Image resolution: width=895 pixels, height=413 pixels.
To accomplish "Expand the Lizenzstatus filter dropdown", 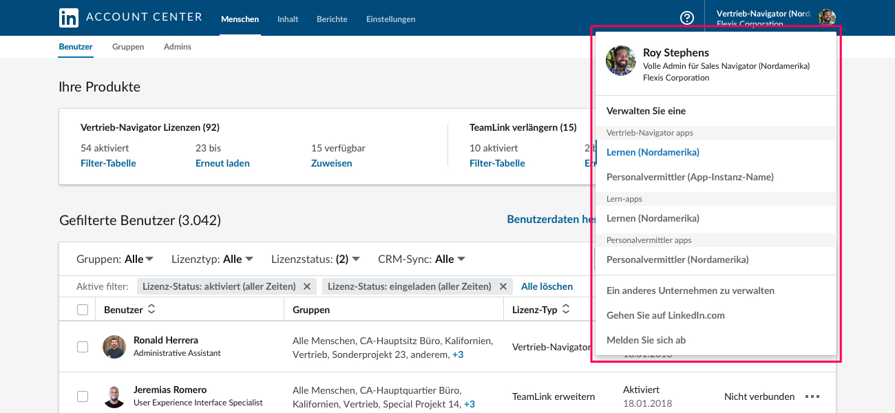I will 316,260.
